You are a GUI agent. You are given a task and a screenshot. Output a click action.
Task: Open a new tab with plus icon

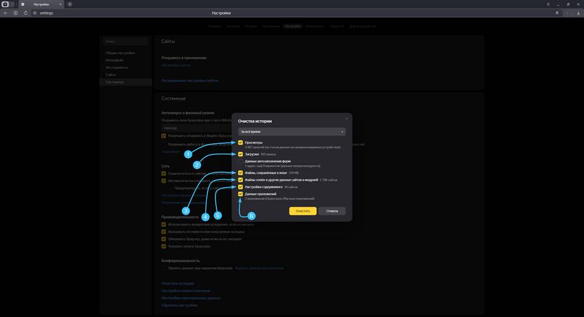tap(69, 4)
